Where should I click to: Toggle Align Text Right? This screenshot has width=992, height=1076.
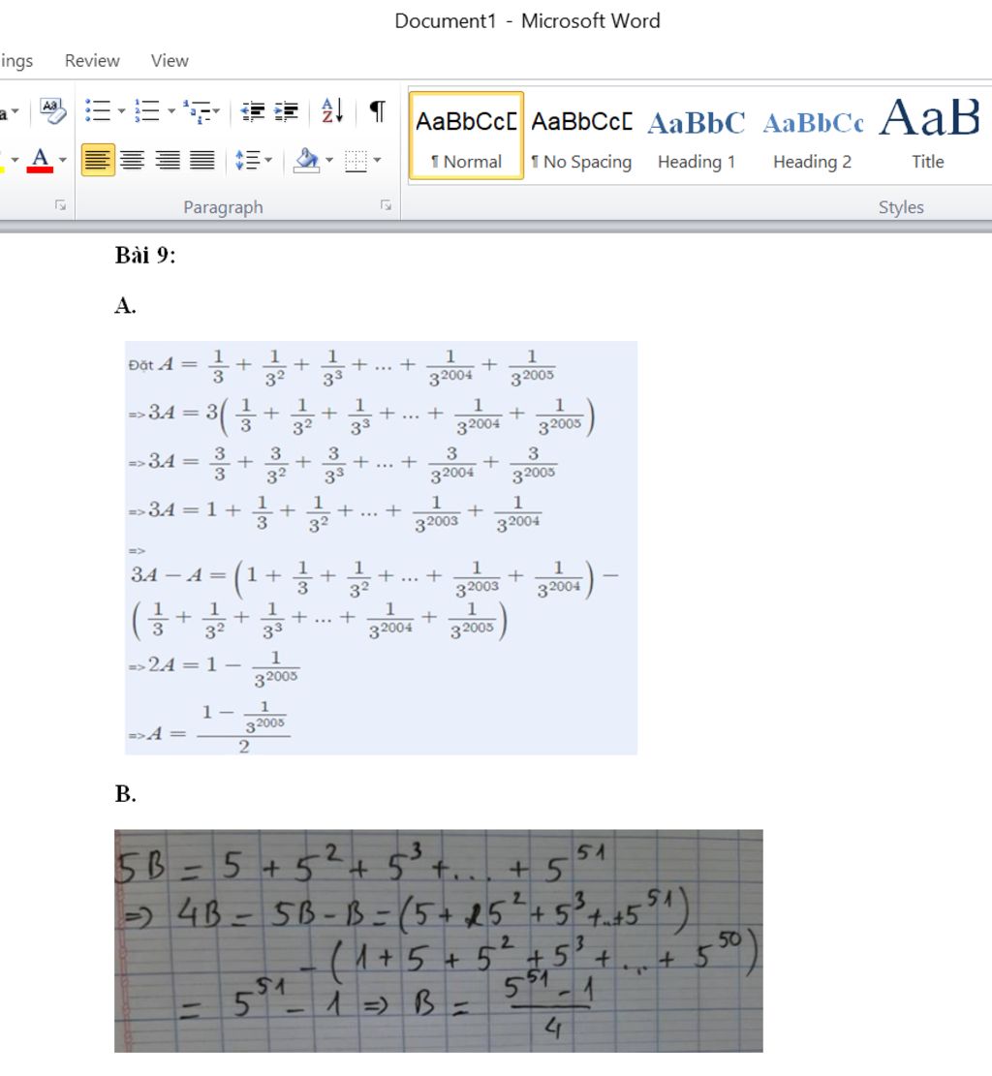[x=168, y=161]
